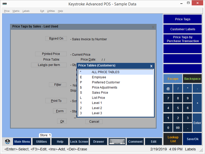The height and width of the screenshot is (154, 205).
Task: Select ALL PRICE TABLES entry
Action: click(105, 72)
